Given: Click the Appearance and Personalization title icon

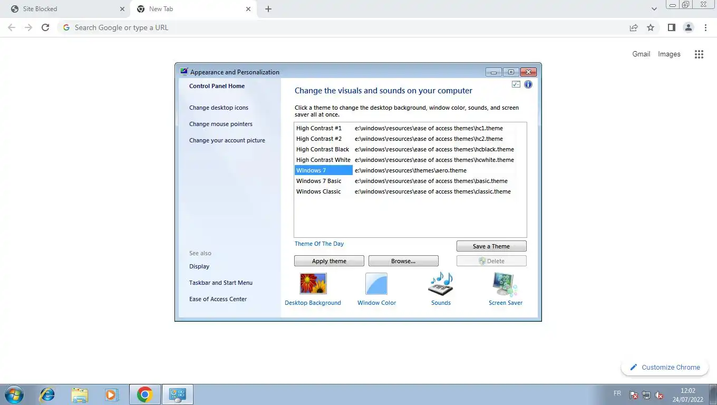Looking at the screenshot, I should coord(184,72).
